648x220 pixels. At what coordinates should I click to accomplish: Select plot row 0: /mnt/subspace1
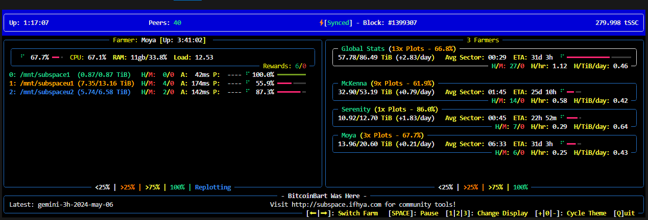[x=158, y=74]
